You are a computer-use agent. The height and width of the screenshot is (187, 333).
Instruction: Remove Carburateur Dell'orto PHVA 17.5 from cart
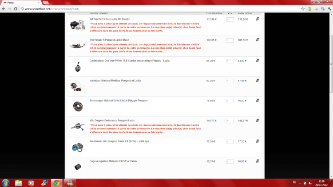[258, 61]
